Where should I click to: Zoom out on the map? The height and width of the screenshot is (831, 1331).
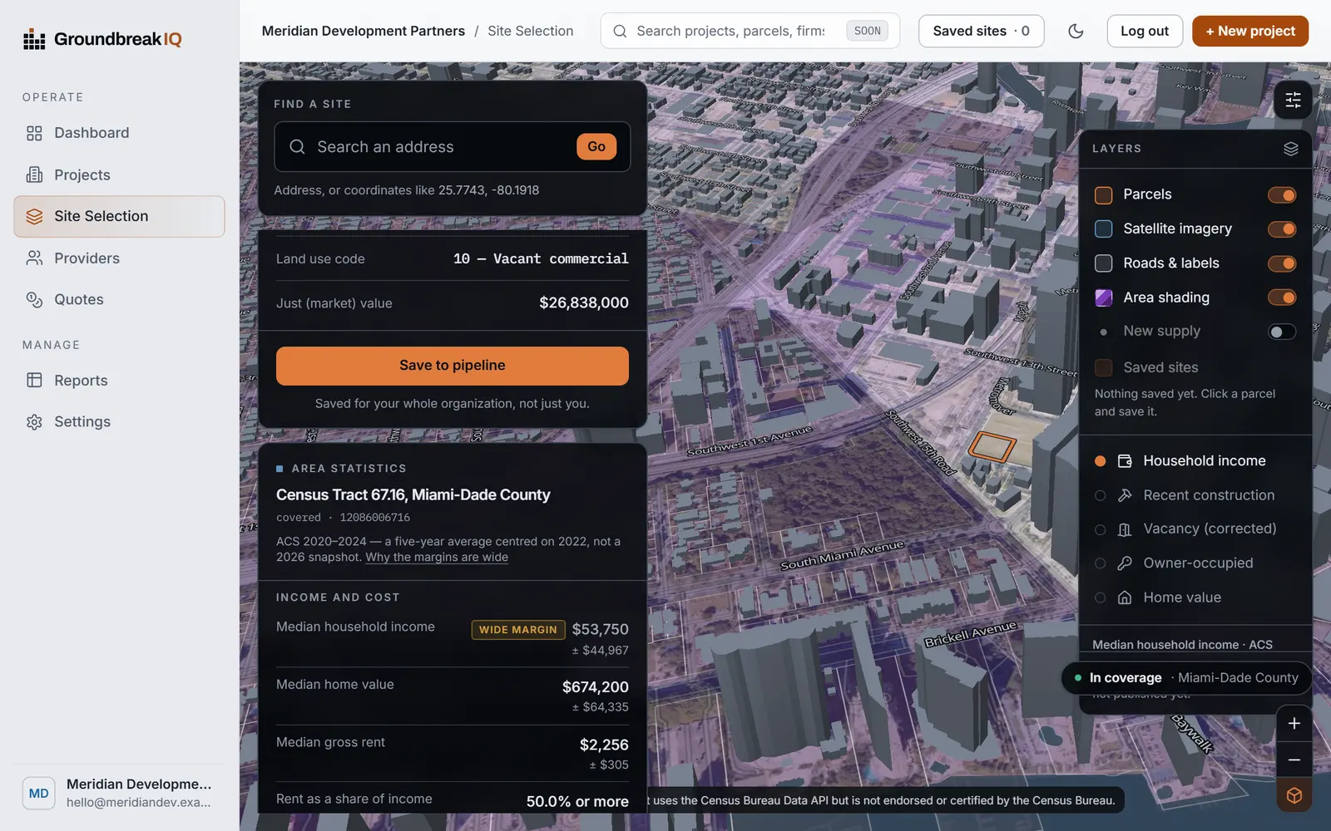(1294, 760)
